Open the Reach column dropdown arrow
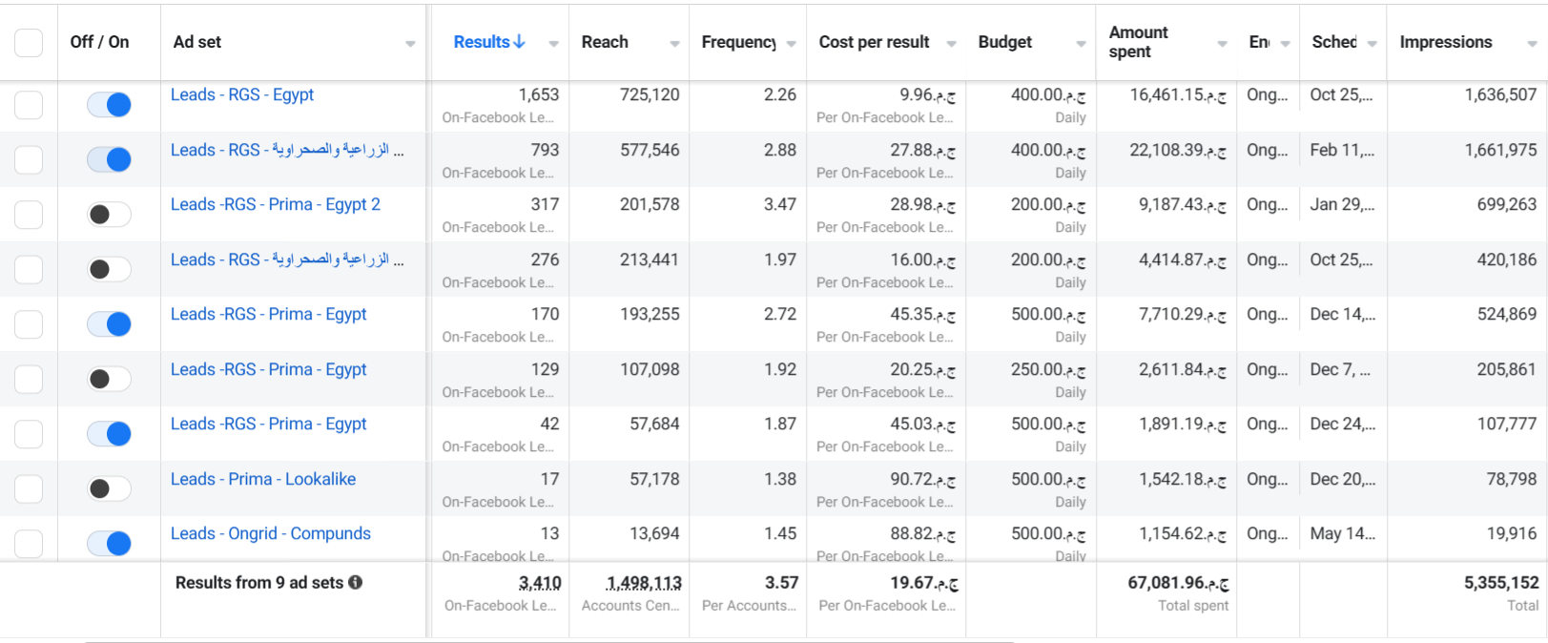Image resolution: width=1548 pixels, height=643 pixels. (x=674, y=44)
